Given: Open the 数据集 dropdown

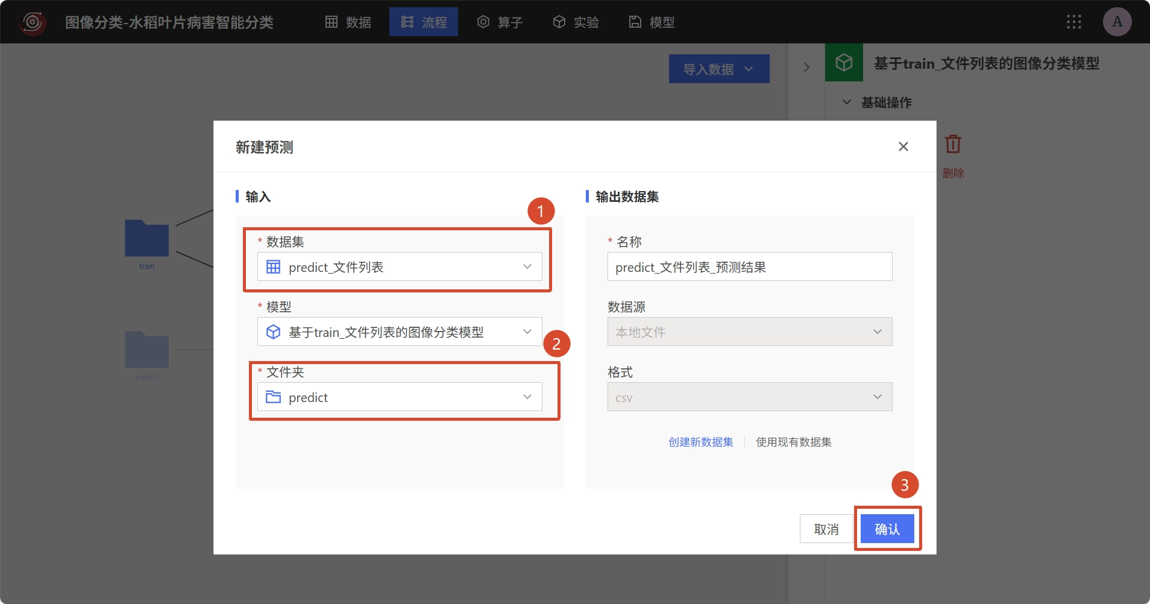Looking at the screenshot, I should (x=400, y=266).
